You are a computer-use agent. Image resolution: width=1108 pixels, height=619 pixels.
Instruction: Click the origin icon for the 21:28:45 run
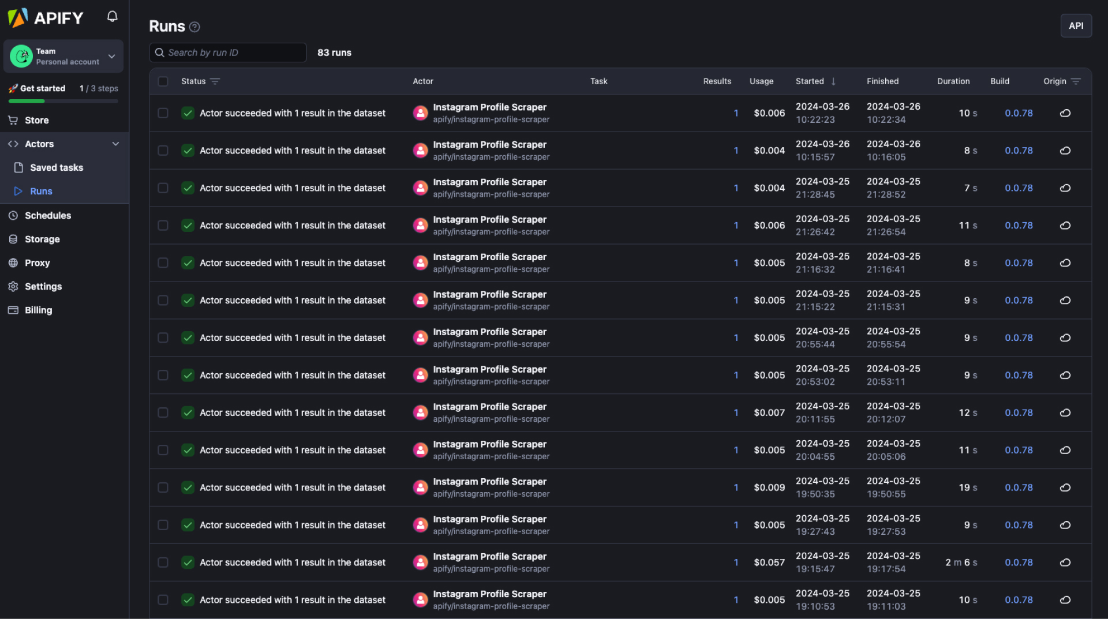coord(1065,188)
